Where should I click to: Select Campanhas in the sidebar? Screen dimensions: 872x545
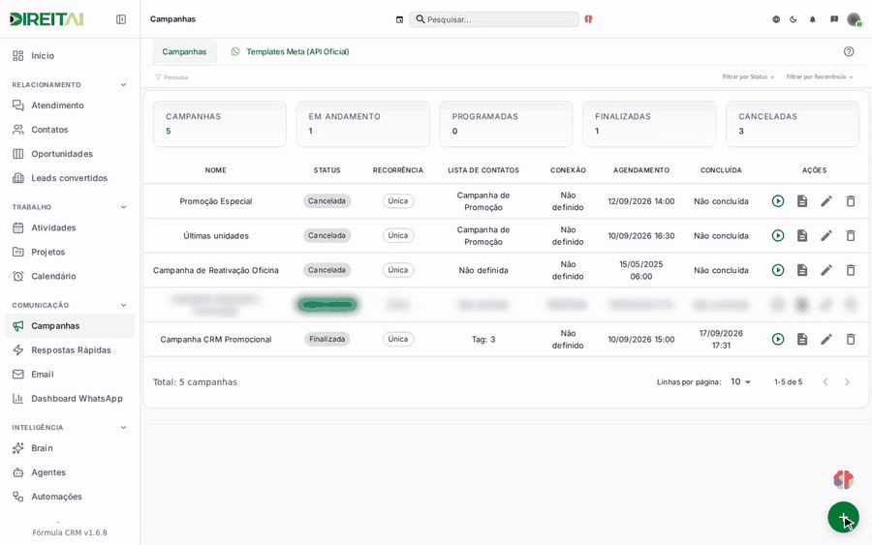pos(70,325)
